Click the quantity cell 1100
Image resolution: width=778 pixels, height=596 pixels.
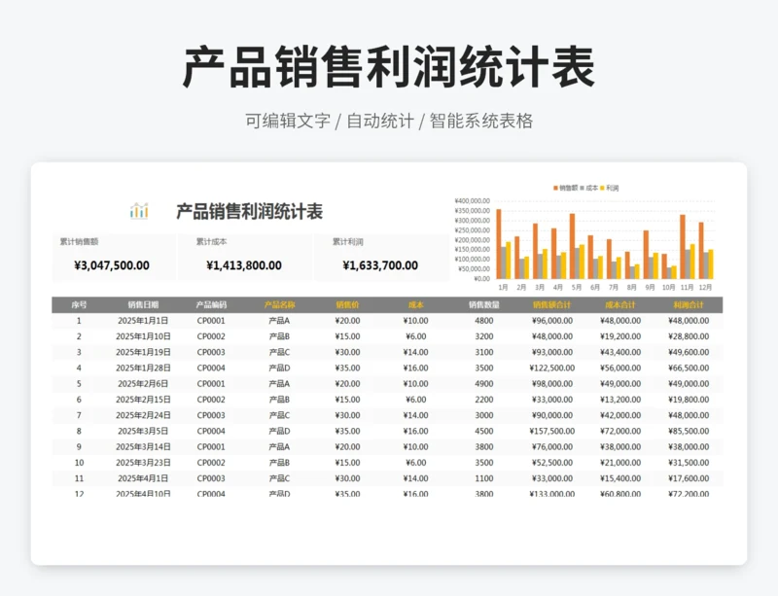click(x=483, y=478)
